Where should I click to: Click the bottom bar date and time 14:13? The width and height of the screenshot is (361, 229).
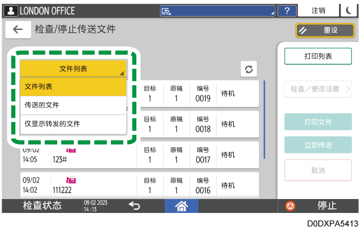95,206
